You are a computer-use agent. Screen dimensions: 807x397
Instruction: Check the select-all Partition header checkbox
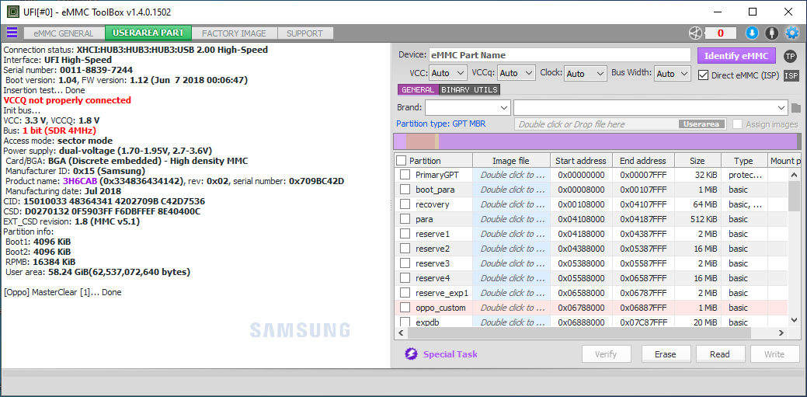tap(402, 161)
